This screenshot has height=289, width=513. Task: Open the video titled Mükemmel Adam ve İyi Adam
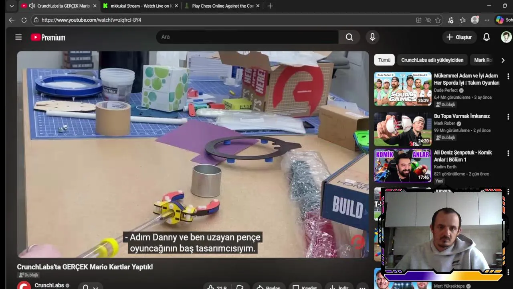point(467,79)
